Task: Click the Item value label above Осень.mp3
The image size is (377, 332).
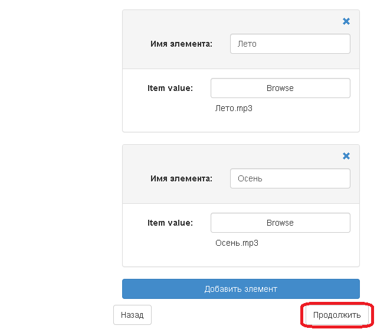Action: pyautogui.click(x=171, y=223)
